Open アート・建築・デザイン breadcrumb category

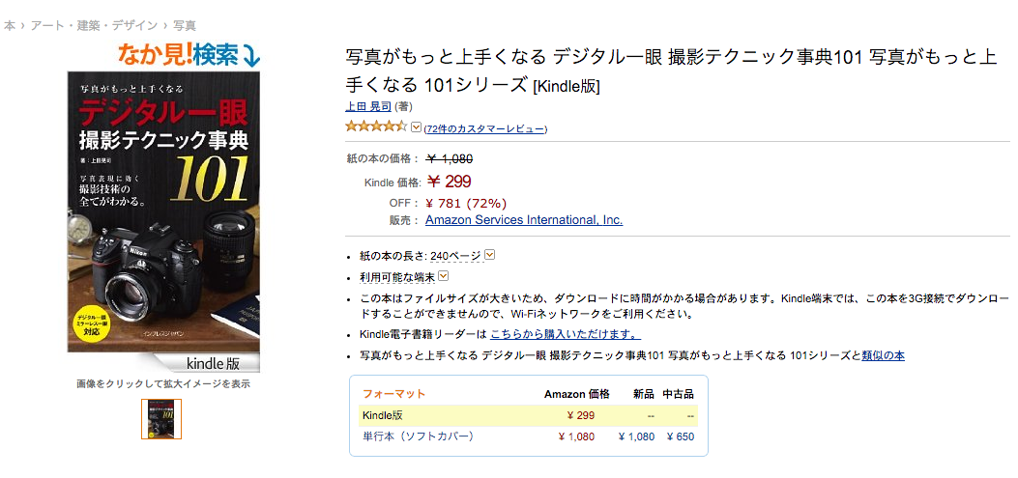point(93,26)
